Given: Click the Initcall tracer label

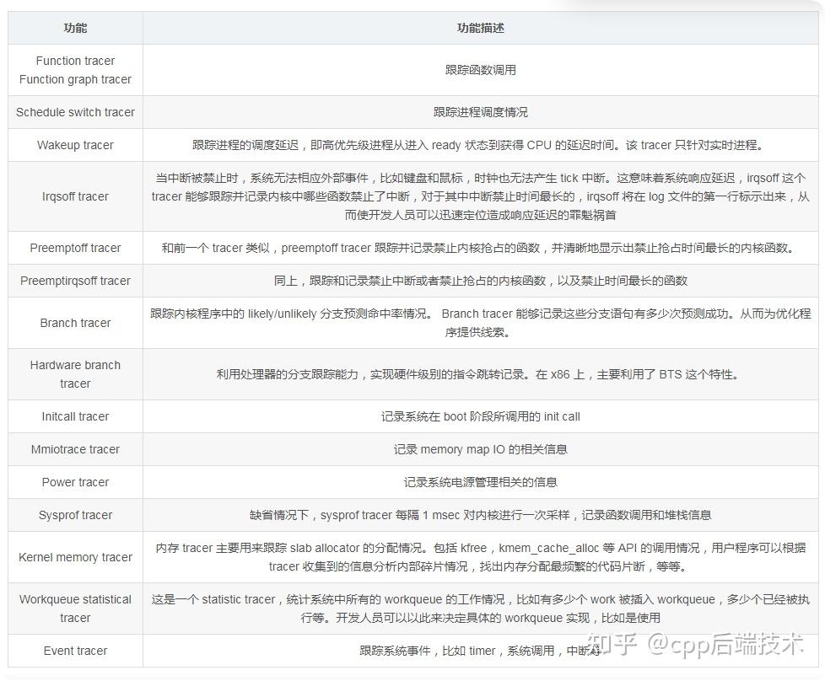Looking at the screenshot, I should 74,416.
